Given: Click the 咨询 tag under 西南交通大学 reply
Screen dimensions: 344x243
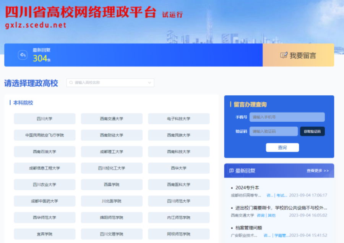Looking at the screenshot, I should tap(260, 215).
